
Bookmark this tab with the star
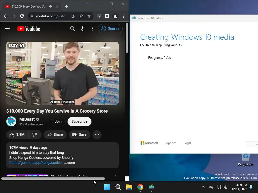coord(89,16)
